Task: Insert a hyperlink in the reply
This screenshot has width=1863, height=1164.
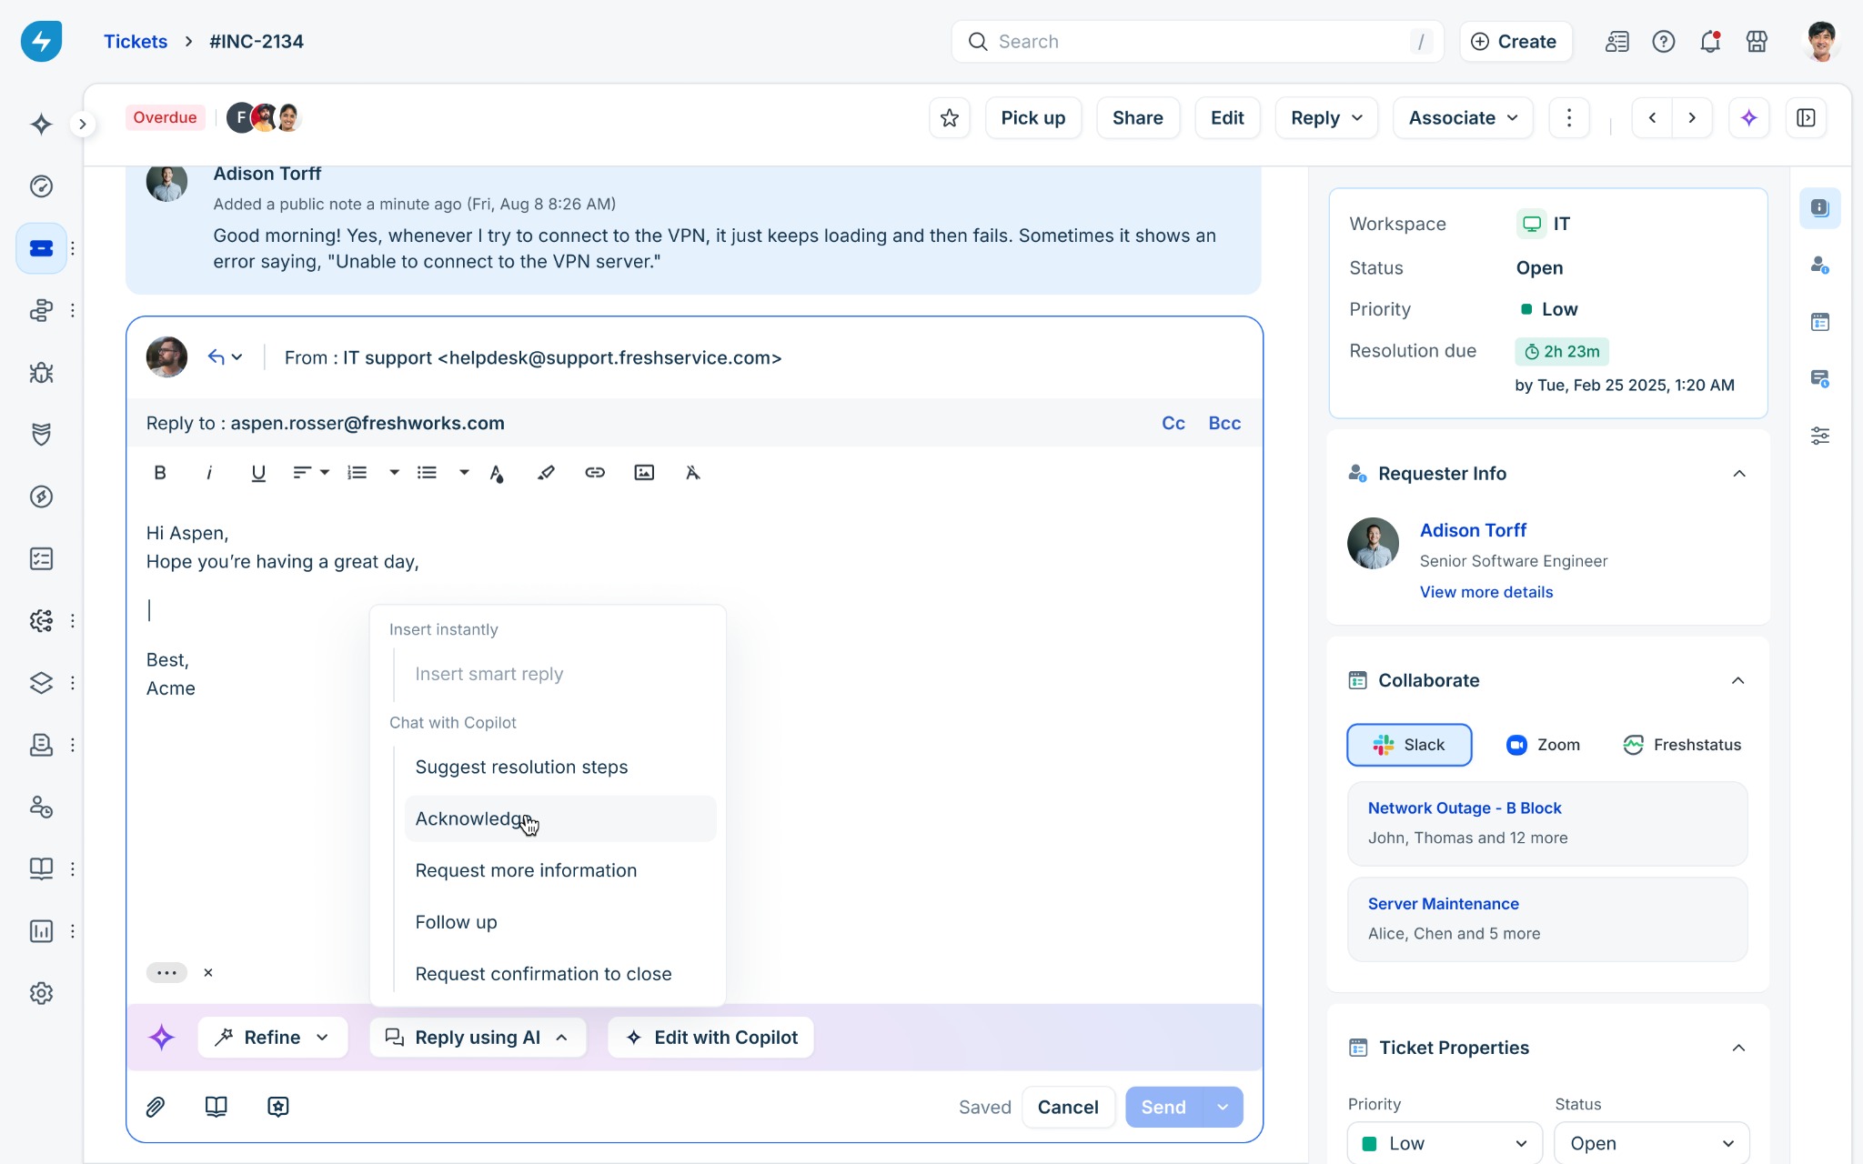Action: tap(595, 473)
